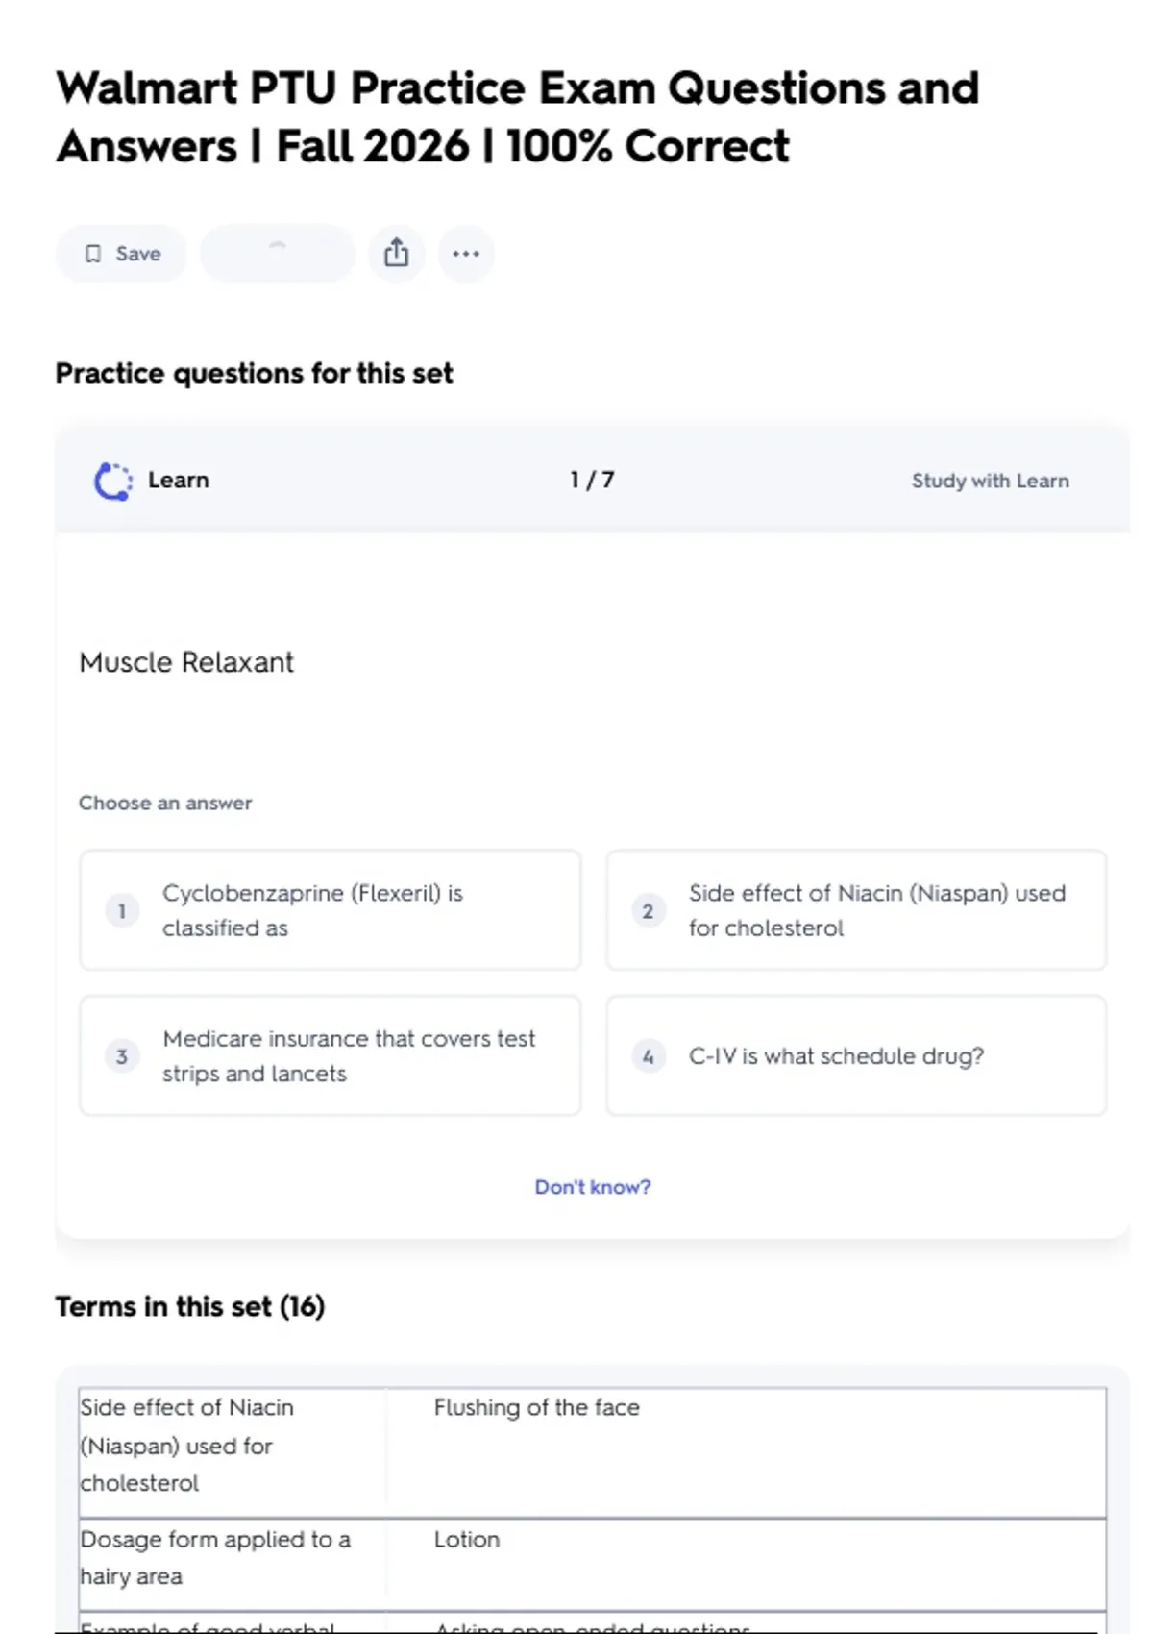Click the 1 / 7 question progress counter
Viewport: 1153px width, 1634px height.
tap(592, 480)
